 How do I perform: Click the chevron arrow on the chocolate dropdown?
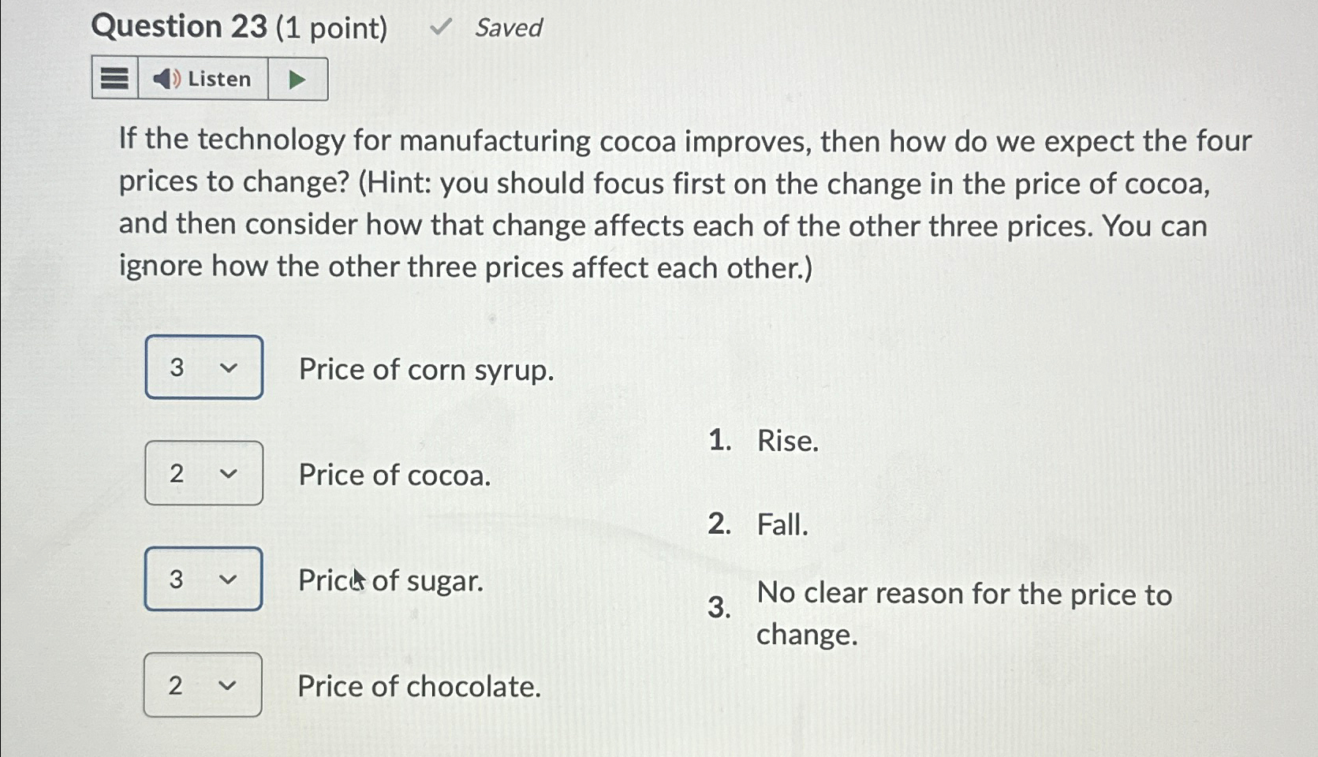pyautogui.click(x=229, y=686)
